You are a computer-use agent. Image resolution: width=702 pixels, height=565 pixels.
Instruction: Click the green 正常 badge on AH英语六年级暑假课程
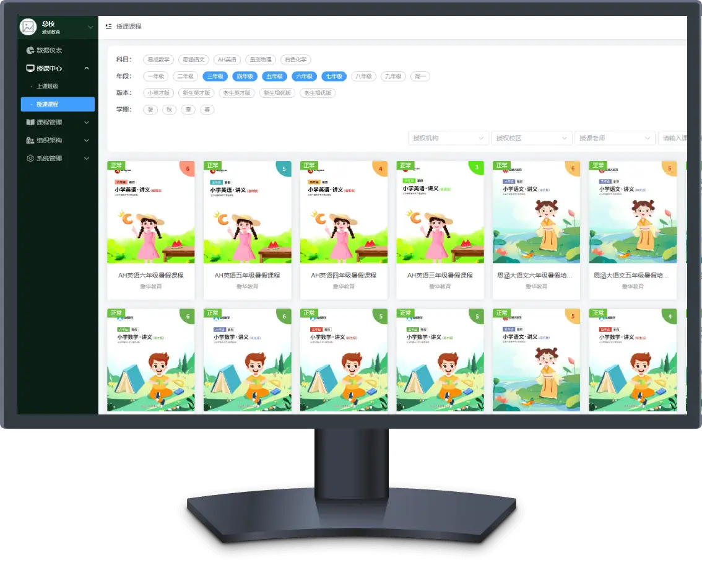point(116,165)
